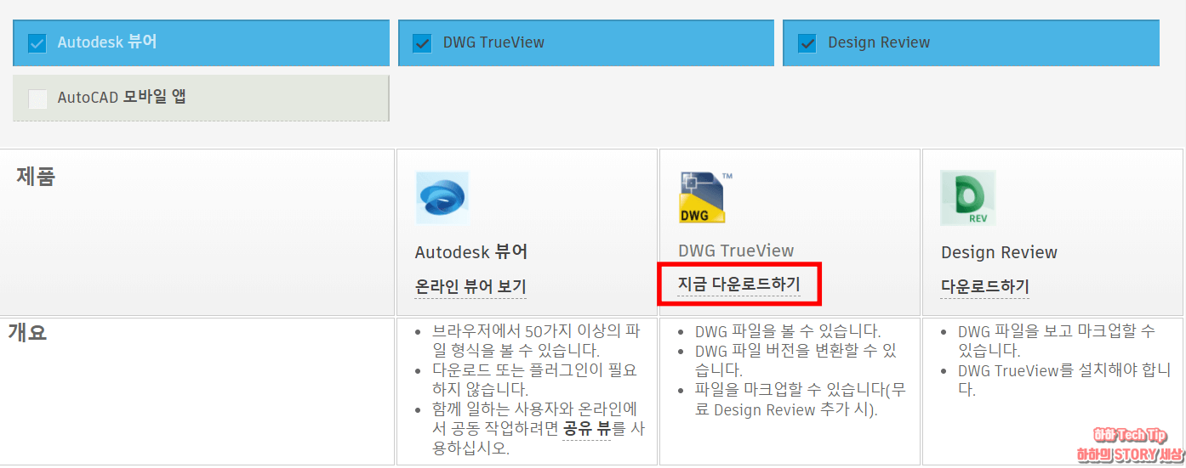
Task: Click text 'DWG TrueView를 설치해야 합니다.'
Action: pos(1064,380)
